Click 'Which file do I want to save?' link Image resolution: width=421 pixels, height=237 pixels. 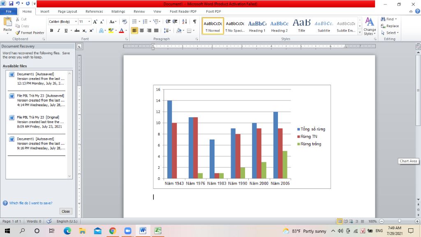tap(31, 203)
